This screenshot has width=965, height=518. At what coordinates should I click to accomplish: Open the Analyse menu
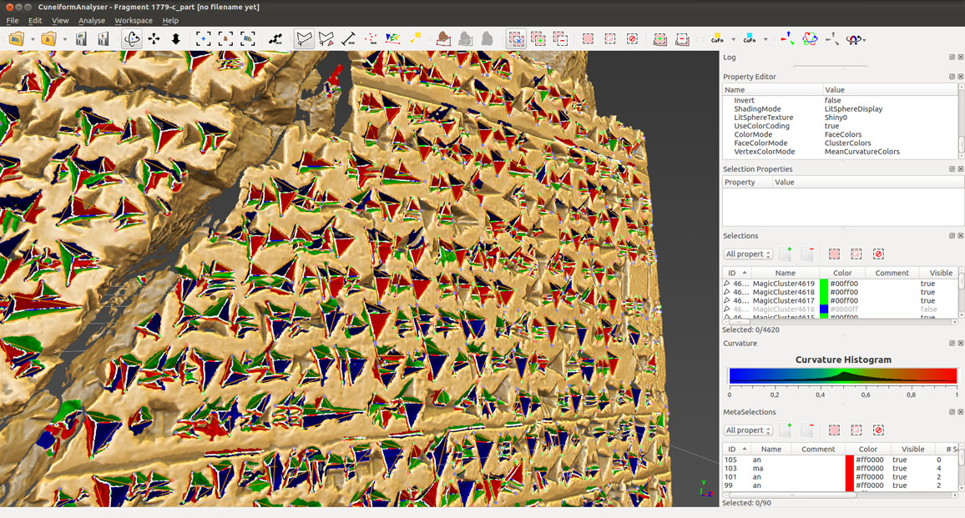(x=91, y=20)
